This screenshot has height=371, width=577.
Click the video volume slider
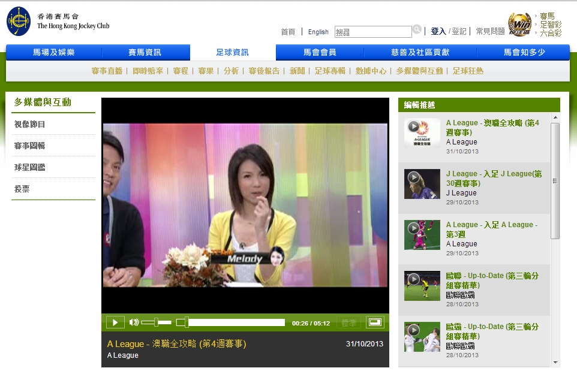pos(157,322)
